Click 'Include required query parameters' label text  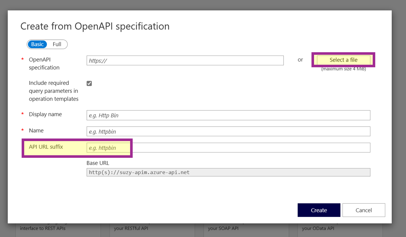click(x=53, y=91)
